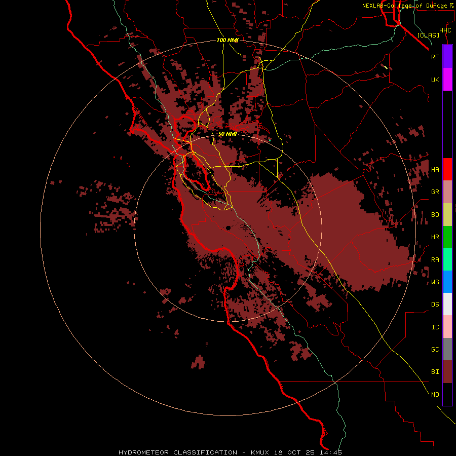456x456 pixels.
Task: Click the RF legend label
Action: click(x=435, y=57)
